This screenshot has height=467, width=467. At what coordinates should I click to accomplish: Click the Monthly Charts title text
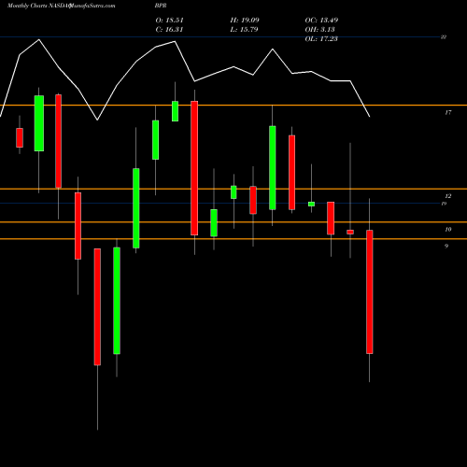pos(27,6)
